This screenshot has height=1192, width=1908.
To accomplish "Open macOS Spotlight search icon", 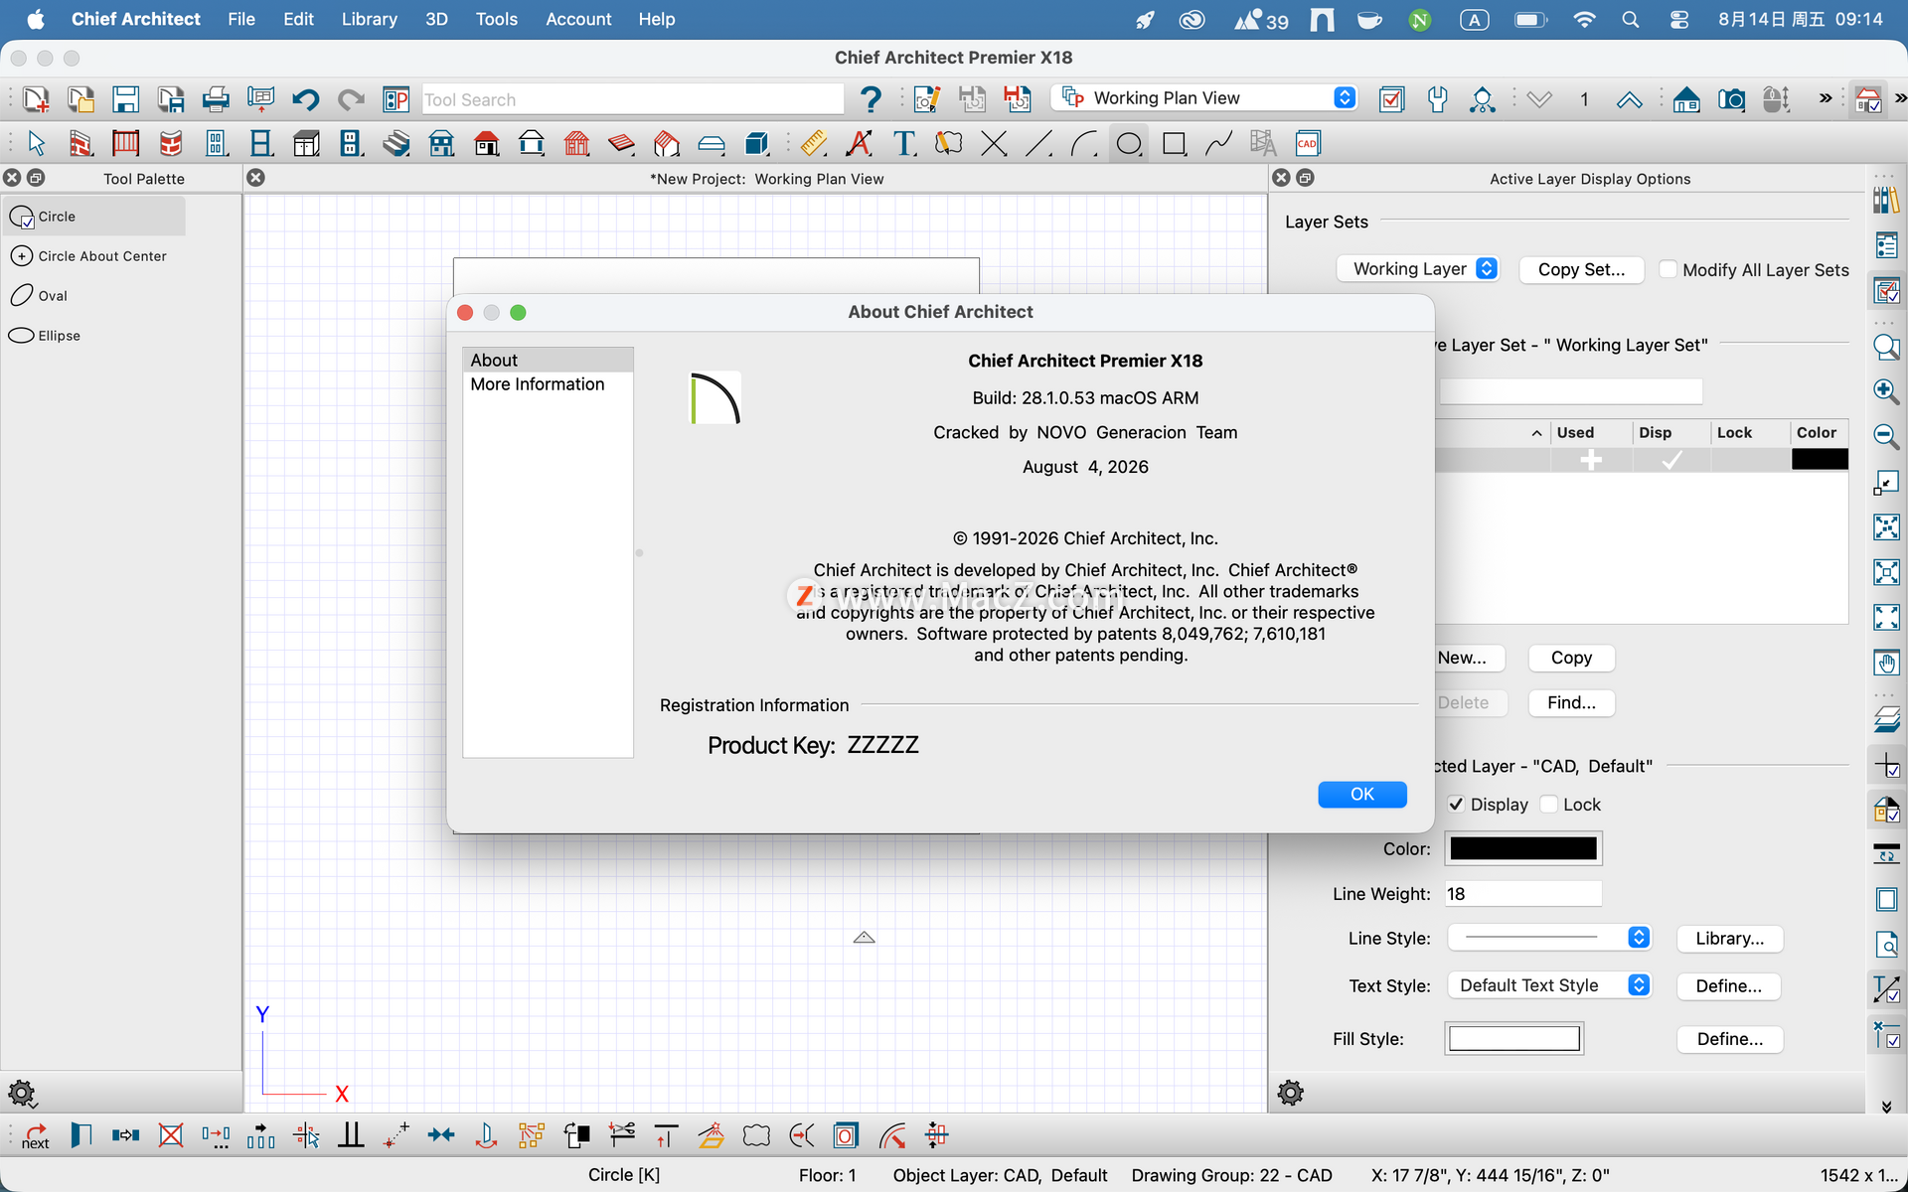I will [1630, 19].
